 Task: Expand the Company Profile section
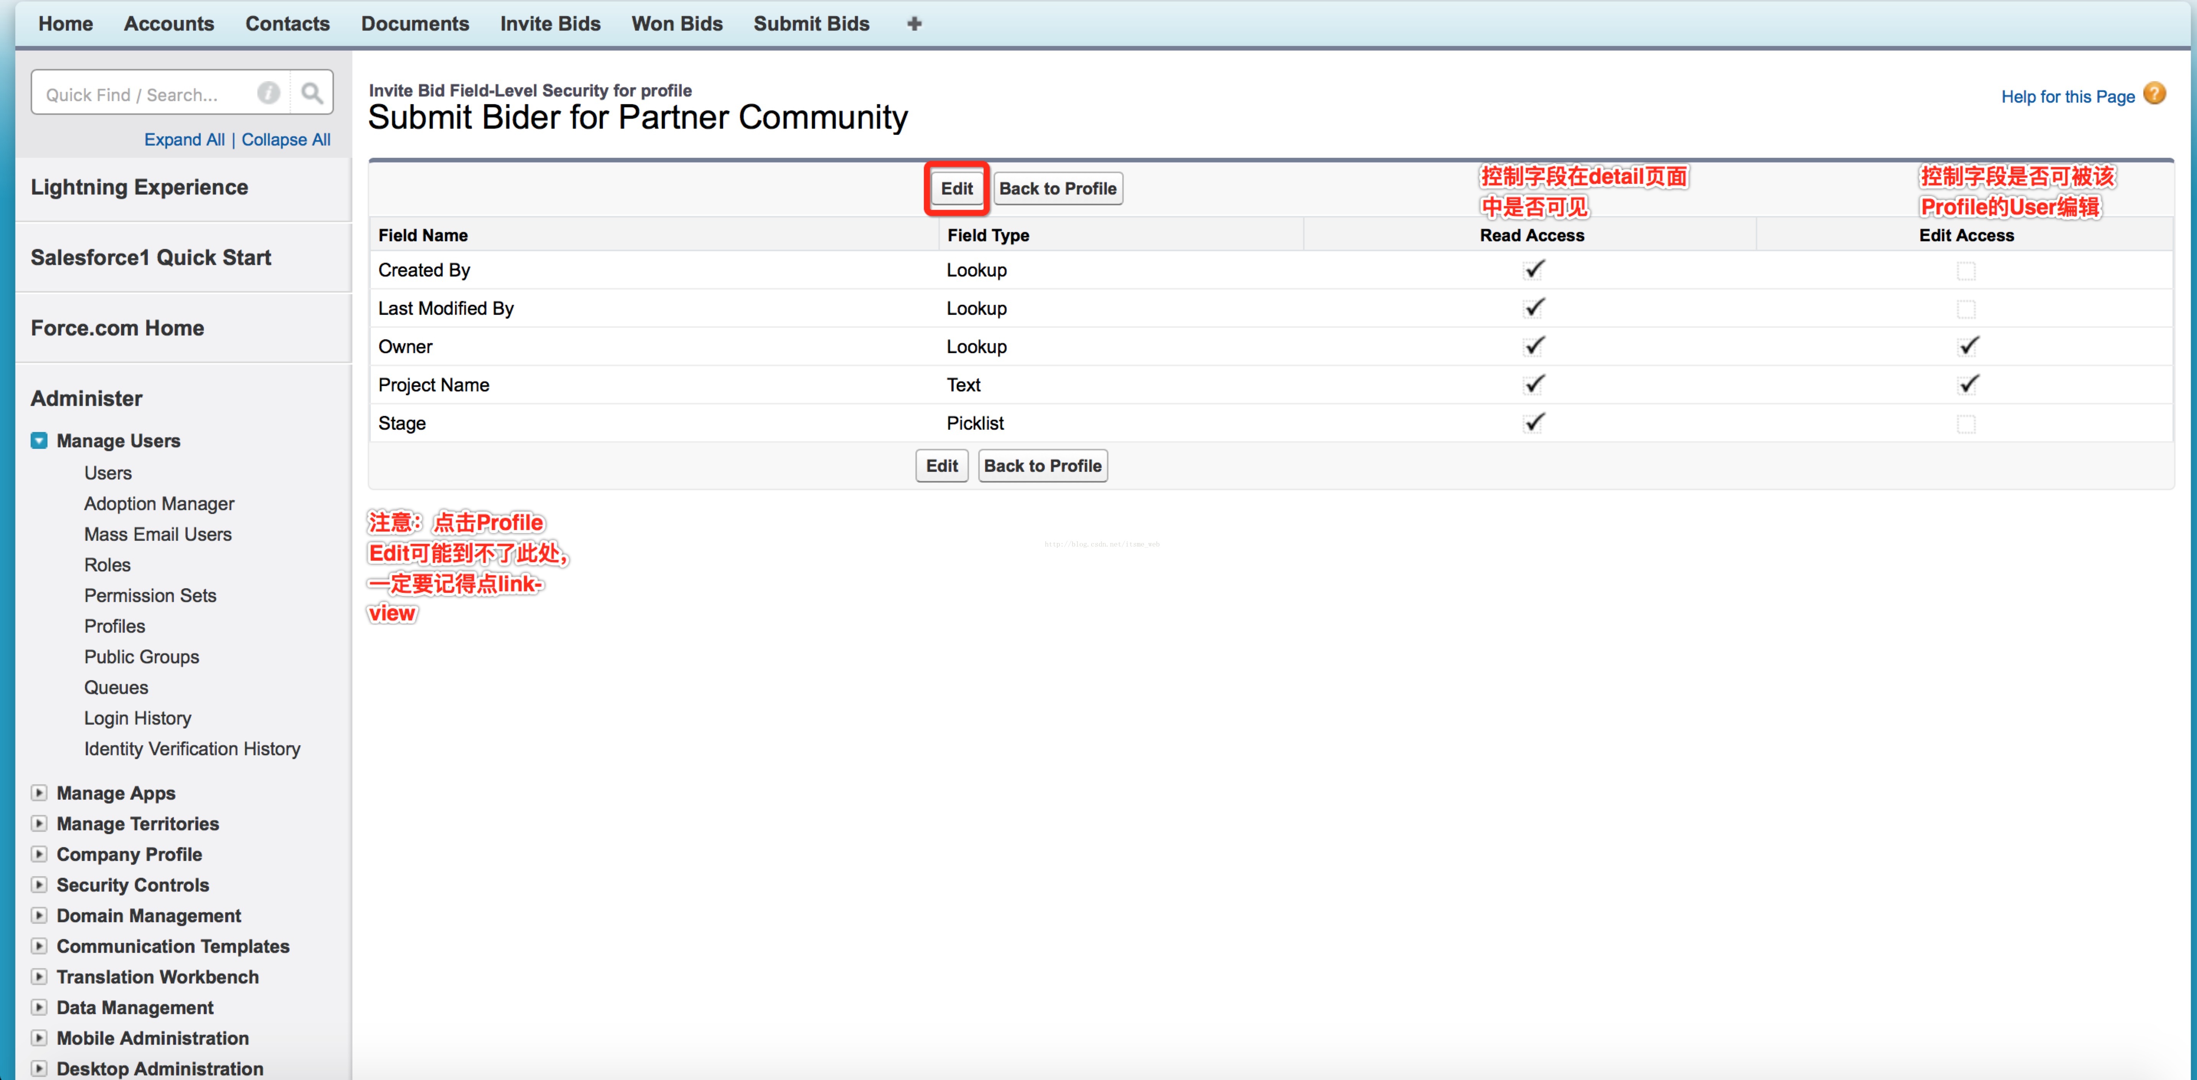point(39,854)
